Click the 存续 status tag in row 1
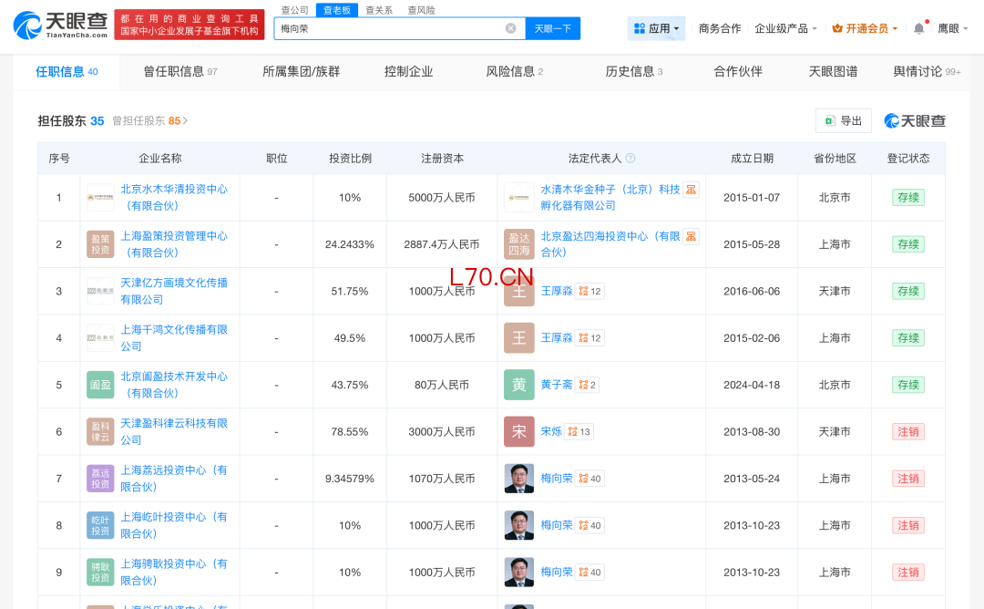Screen dimensions: 984x609 [x=908, y=197]
